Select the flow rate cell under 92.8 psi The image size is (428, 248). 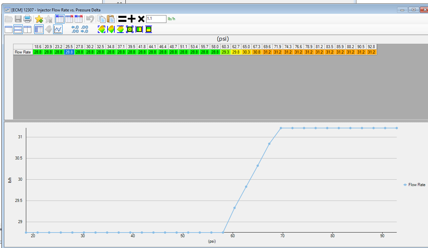pos(372,52)
